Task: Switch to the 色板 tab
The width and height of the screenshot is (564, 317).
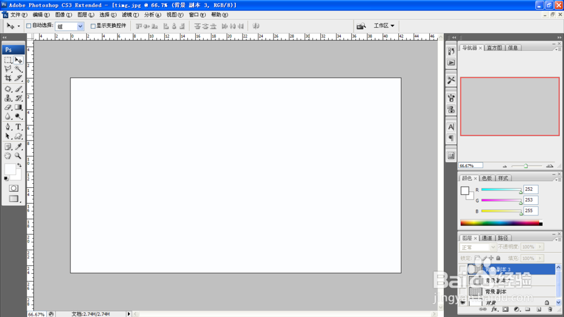Action: (487, 178)
